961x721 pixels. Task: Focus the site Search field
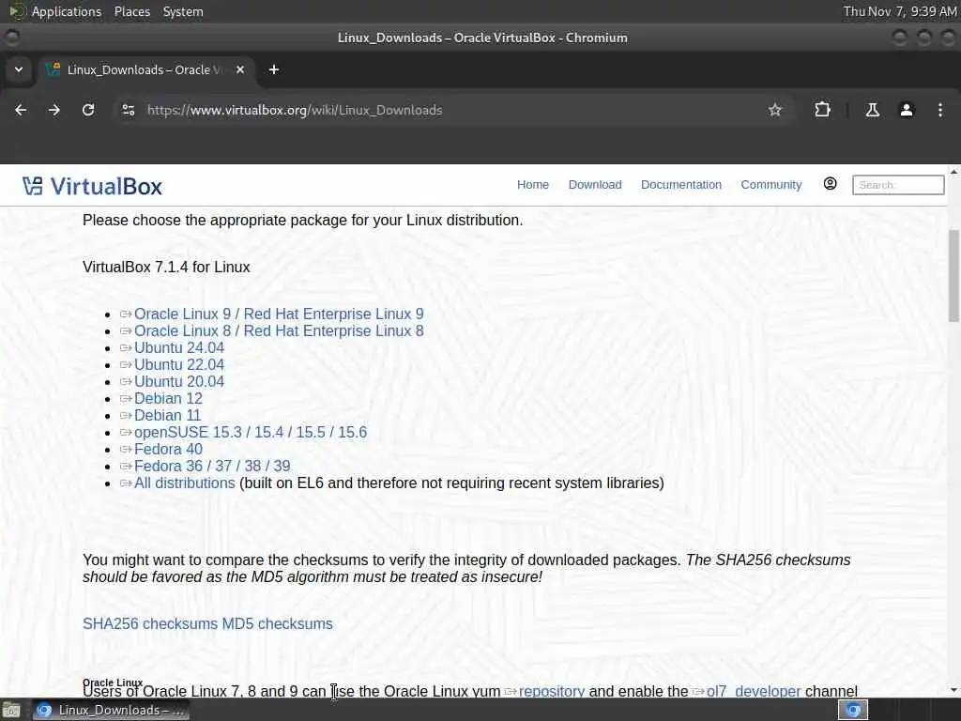(898, 185)
